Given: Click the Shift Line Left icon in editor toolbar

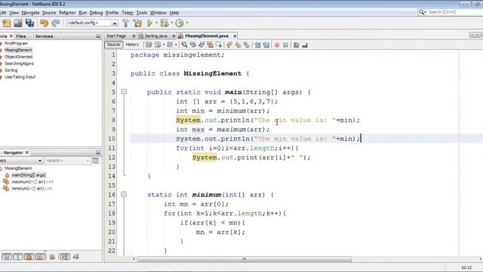Looking at the screenshot, I should click(257, 45).
